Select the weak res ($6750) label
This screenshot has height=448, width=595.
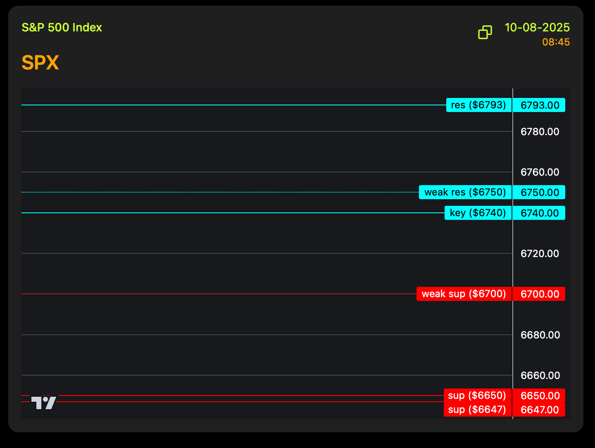tap(465, 192)
